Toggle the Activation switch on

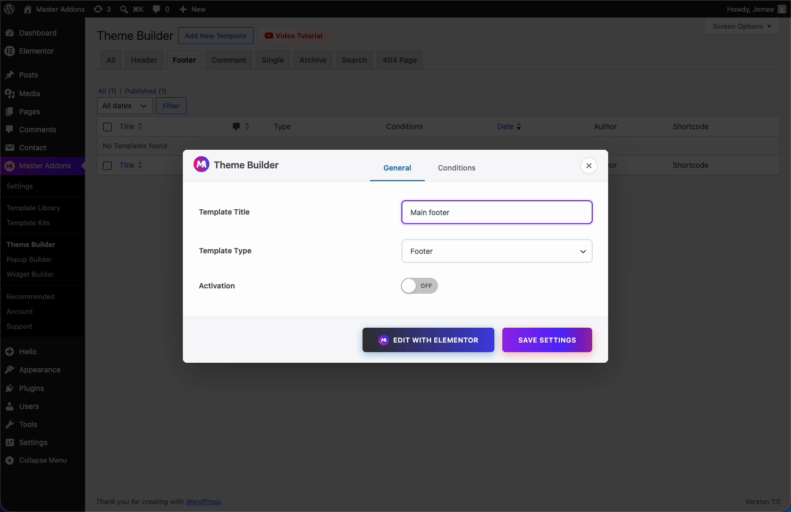(419, 286)
